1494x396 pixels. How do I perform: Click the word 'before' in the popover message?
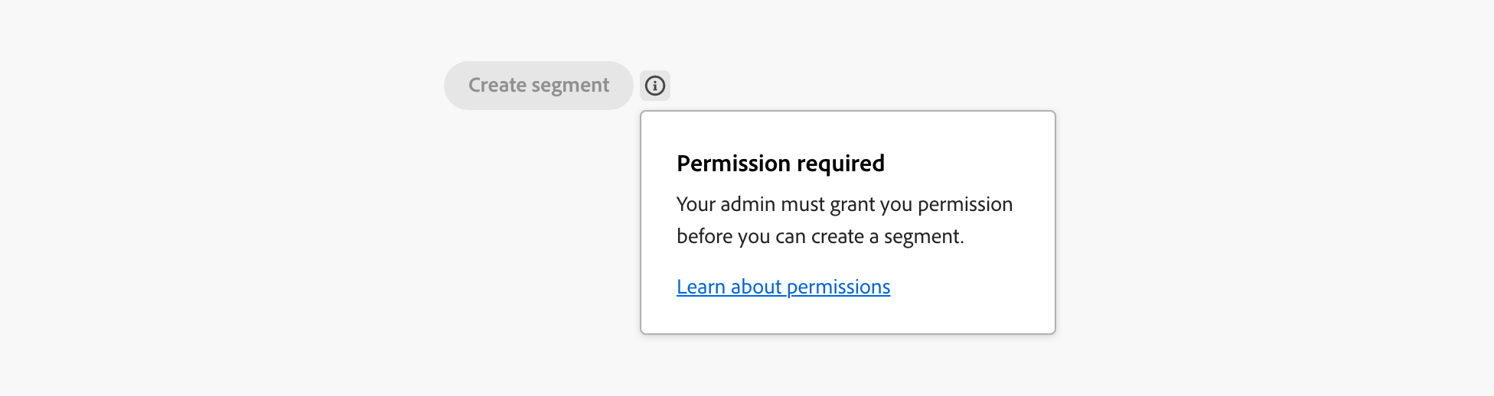704,237
